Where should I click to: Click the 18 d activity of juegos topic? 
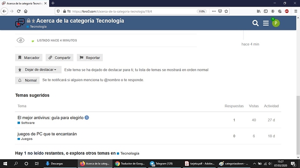click(x=271, y=136)
